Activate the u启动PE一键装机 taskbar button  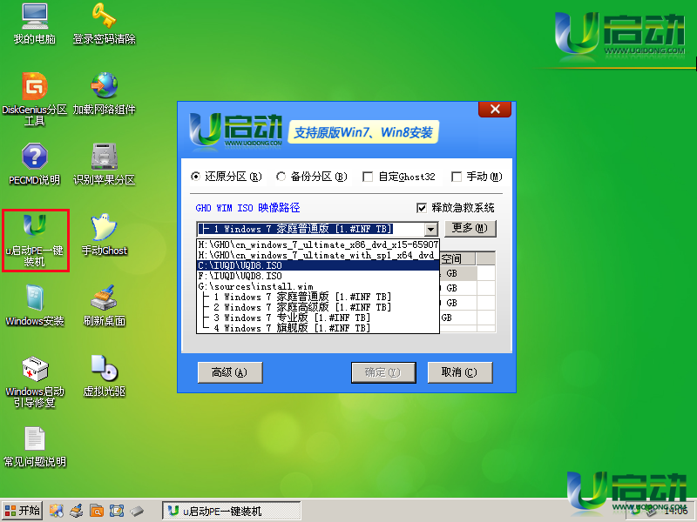click(x=232, y=512)
